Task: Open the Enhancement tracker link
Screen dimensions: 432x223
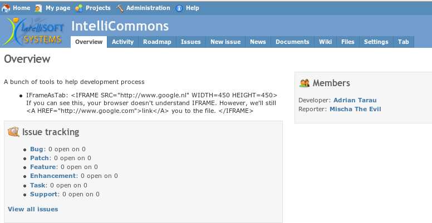Action: 53,176
